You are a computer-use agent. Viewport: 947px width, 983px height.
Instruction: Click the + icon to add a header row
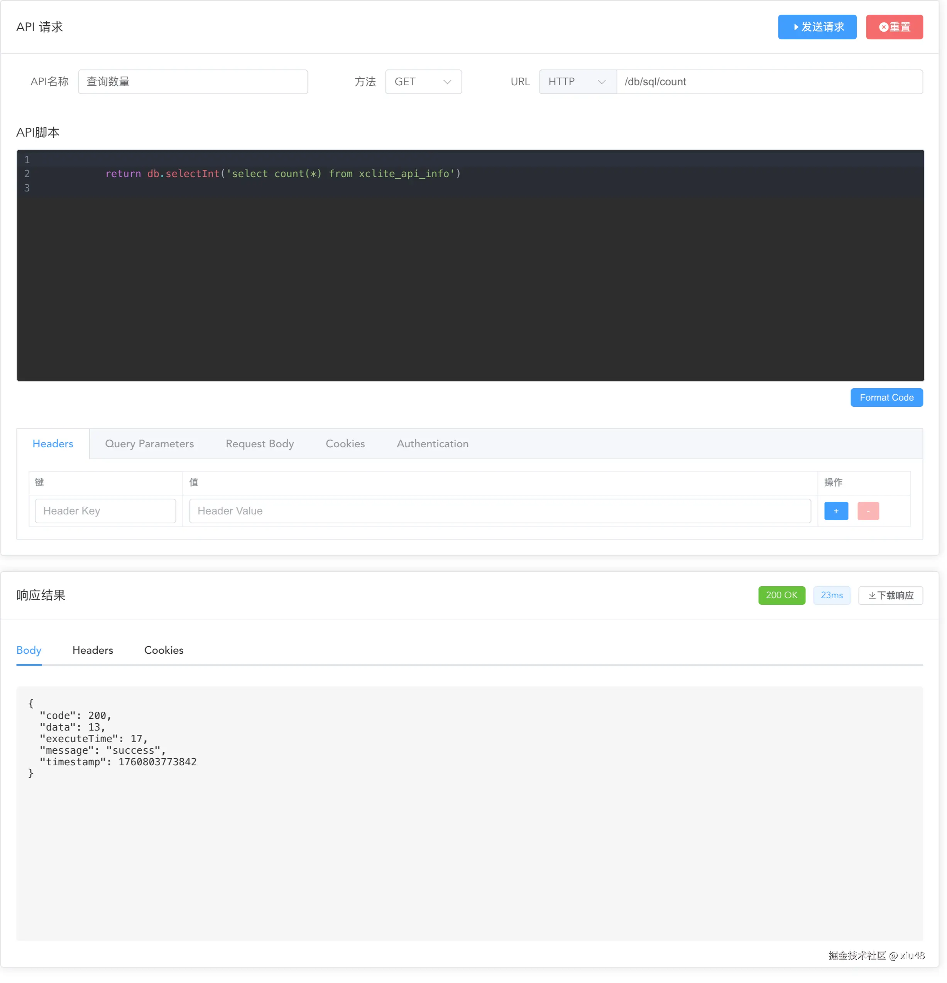[x=835, y=511]
